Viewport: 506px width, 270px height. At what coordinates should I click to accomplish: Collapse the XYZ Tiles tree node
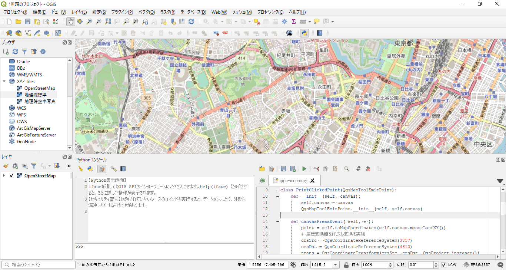point(4,82)
